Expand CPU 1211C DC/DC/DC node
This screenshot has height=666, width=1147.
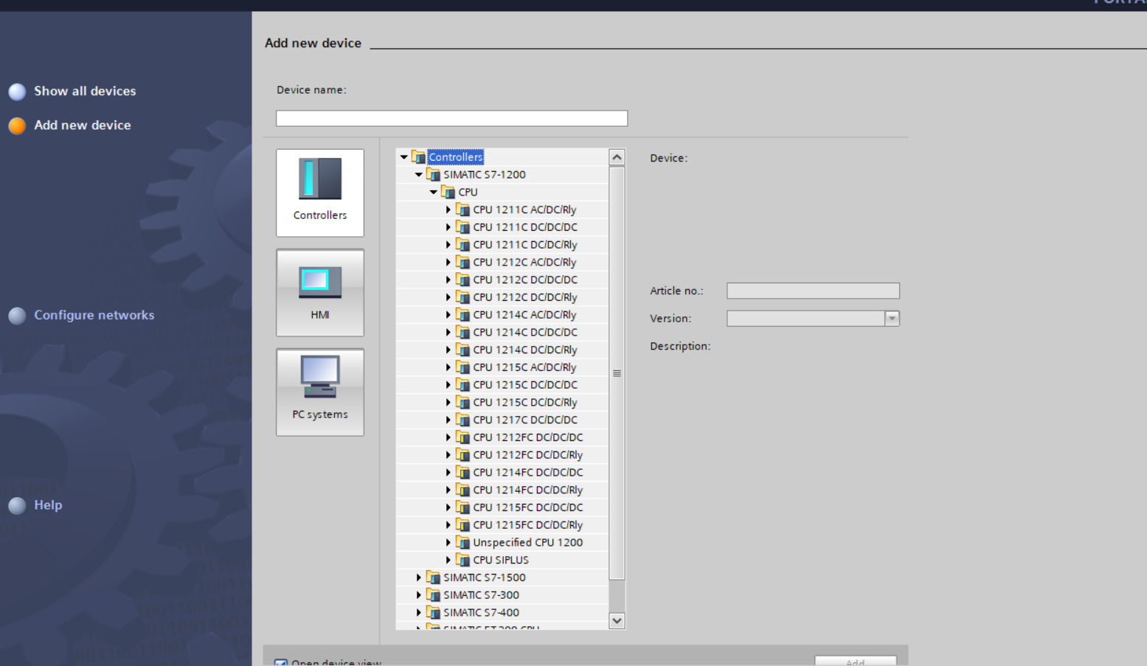pos(448,227)
